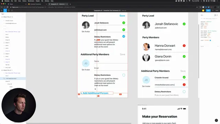This screenshot has height=124, width=220.
Task: Click the yellow user avatar in Figma toolbar
Action: [x=203, y=10]
